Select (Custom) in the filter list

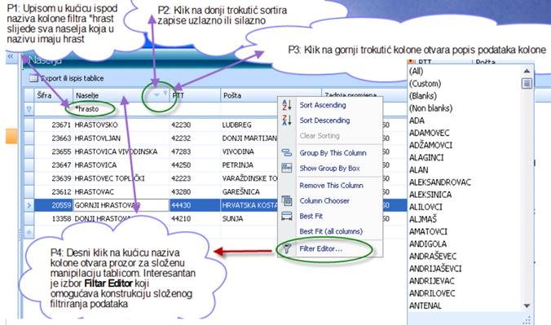click(425, 84)
